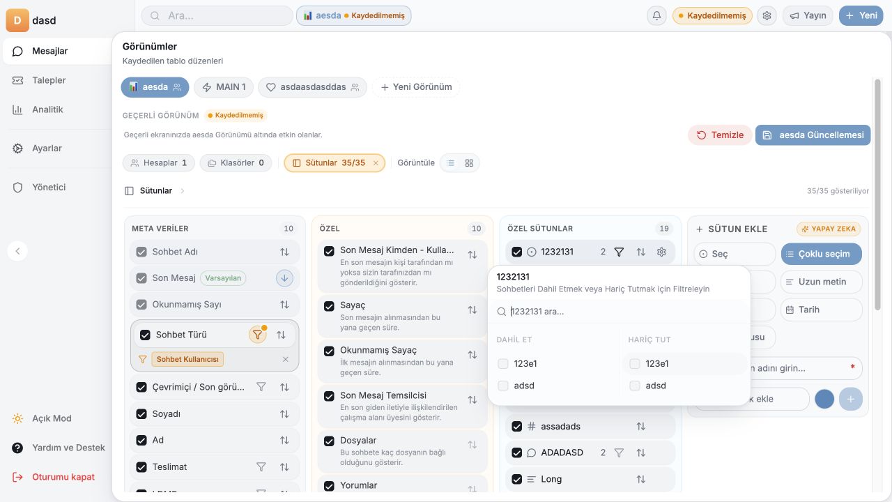Switch to the aesda view tab
This screenshot has width=892, height=502.
coord(155,87)
